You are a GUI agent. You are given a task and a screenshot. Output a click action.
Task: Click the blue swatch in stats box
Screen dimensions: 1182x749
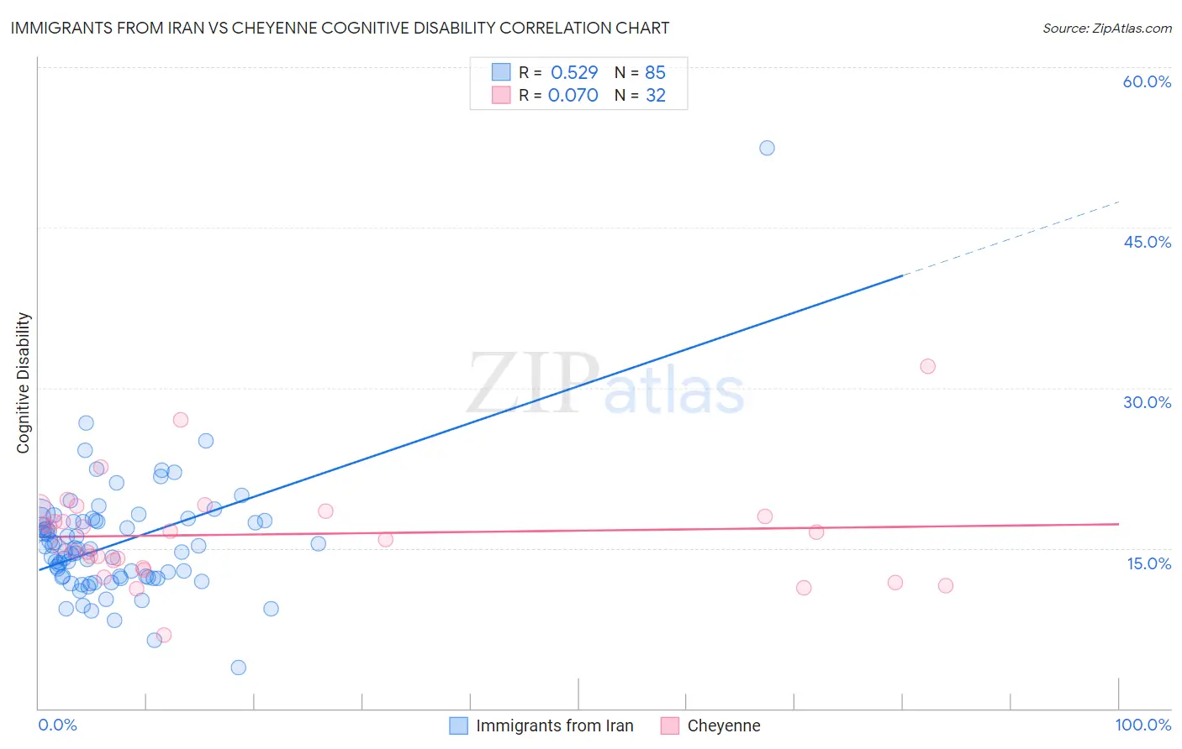pyautogui.click(x=501, y=71)
